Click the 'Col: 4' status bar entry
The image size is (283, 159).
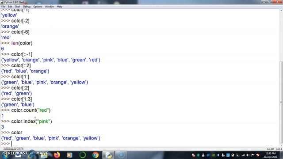point(279,149)
